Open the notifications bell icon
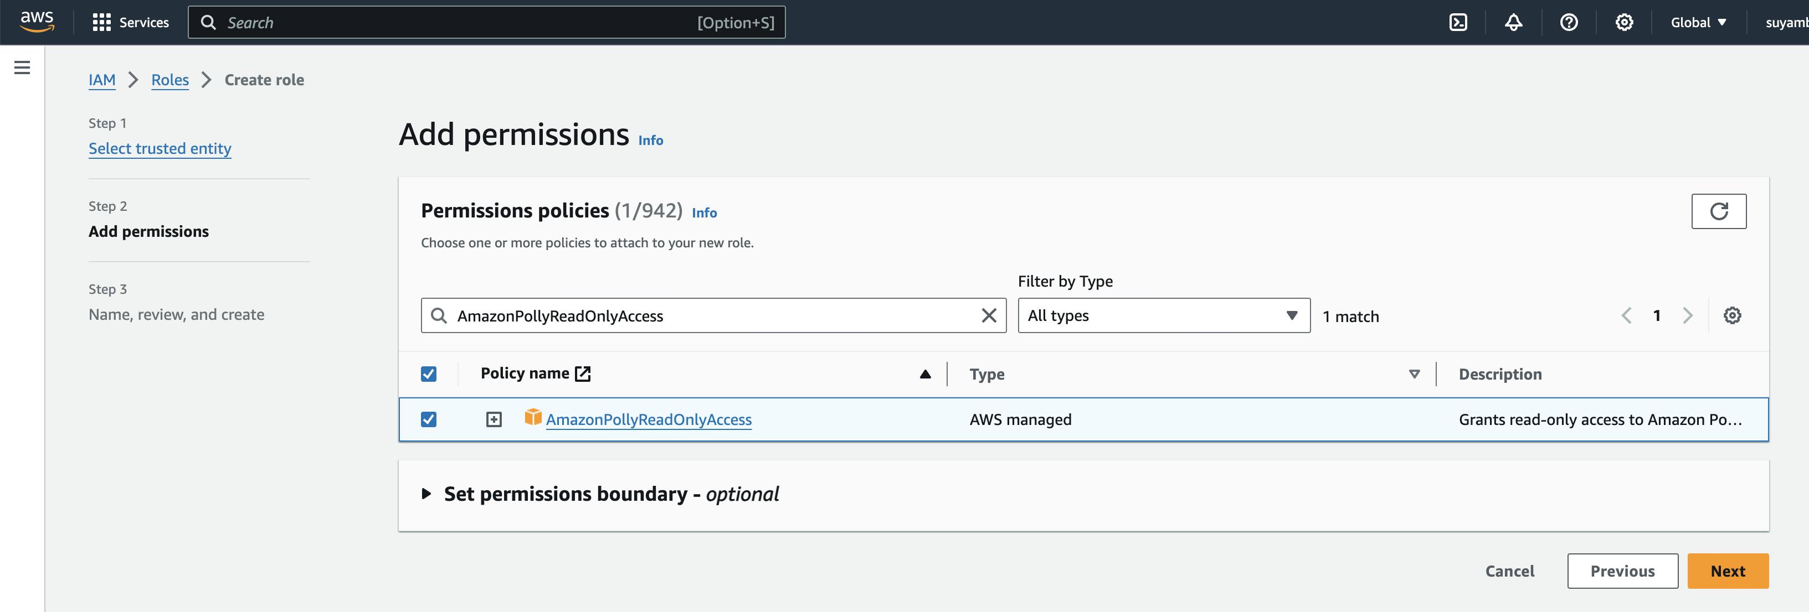1809x612 pixels. 1513,23
